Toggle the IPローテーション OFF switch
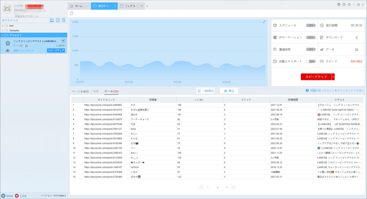The image size is (367, 199). tap(311, 38)
